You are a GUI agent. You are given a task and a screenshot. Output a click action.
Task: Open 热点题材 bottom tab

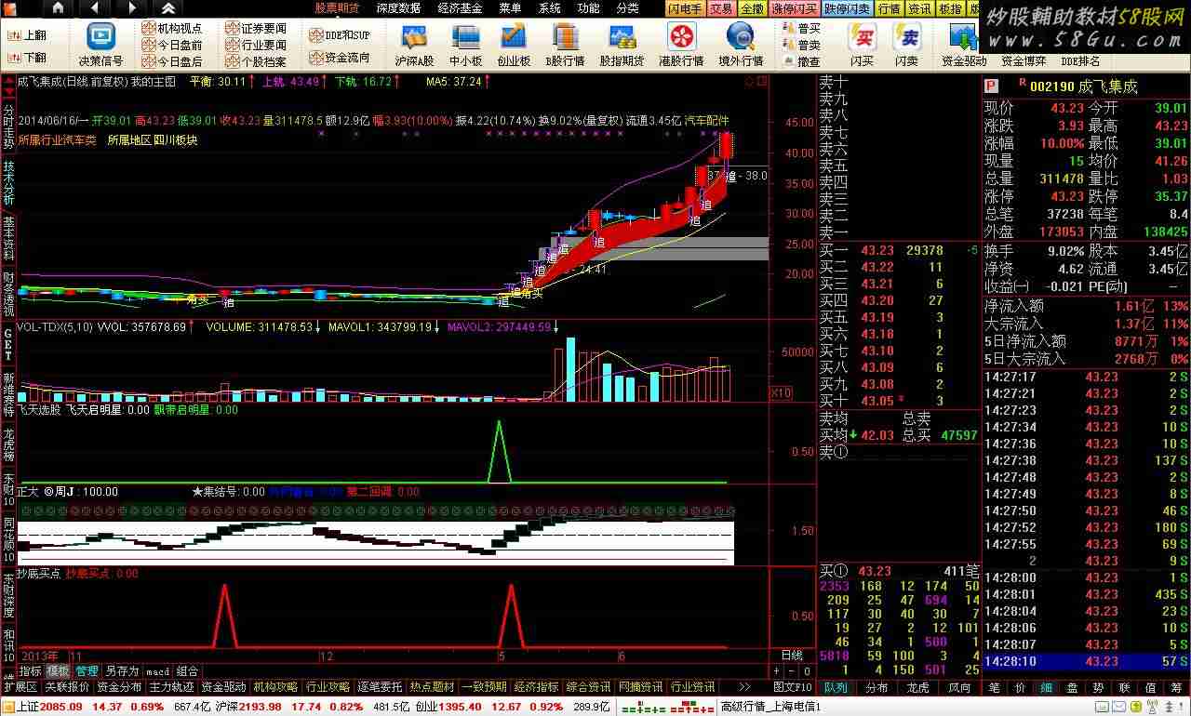point(432,687)
